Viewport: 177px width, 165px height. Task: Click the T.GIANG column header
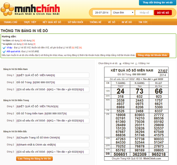click(x=120, y=83)
